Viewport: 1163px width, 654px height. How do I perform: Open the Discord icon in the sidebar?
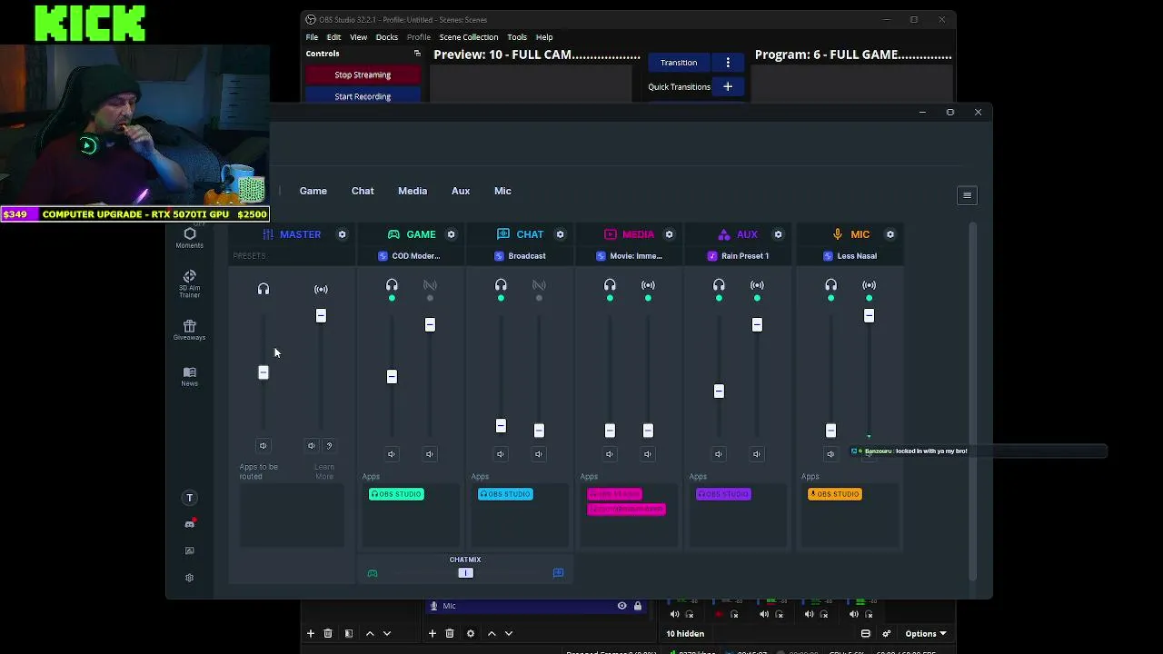click(189, 524)
